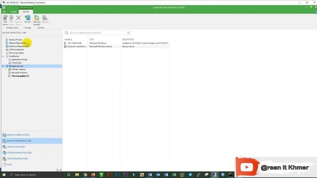Click the object name search field
The image size is (317, 178).
pos(98,33)
